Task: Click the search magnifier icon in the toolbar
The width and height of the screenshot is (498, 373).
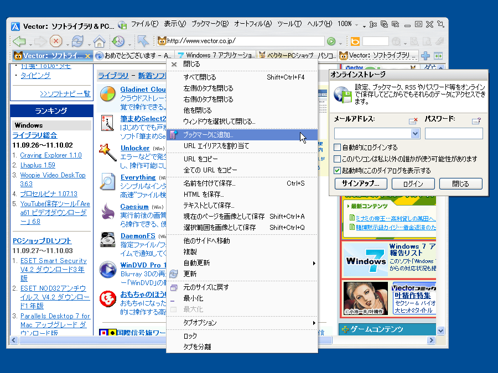Action: click(396, 41)
